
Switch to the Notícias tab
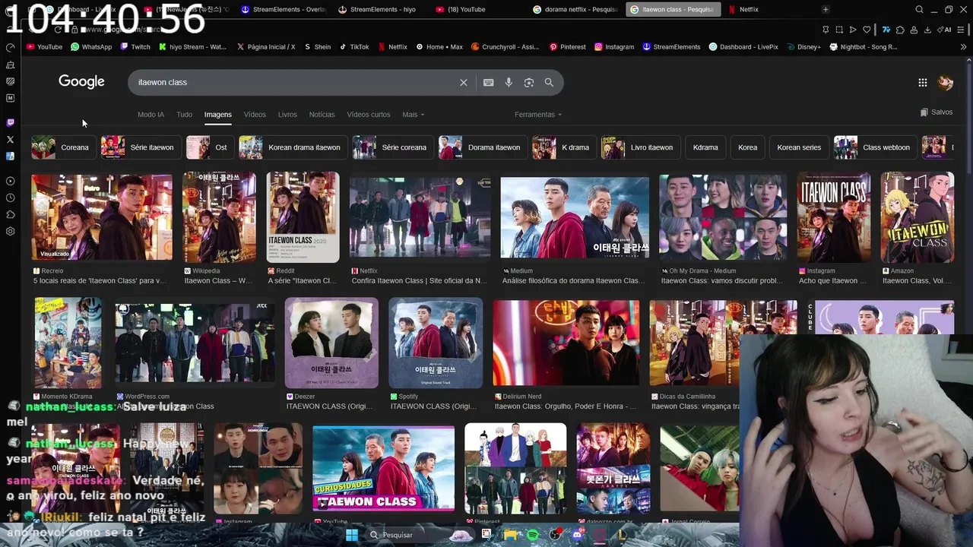click(322, 115)
